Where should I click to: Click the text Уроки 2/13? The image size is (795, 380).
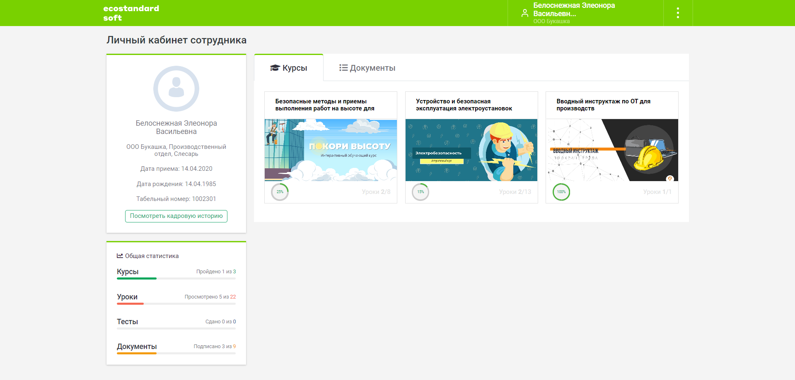coord(515,192)
